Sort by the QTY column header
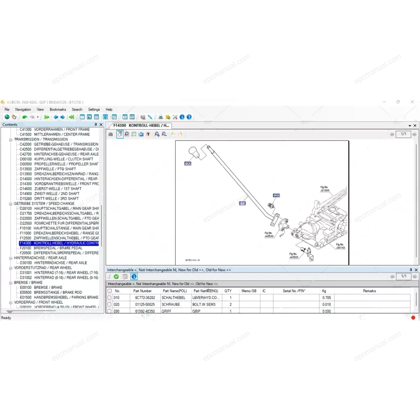 (228, 291)
